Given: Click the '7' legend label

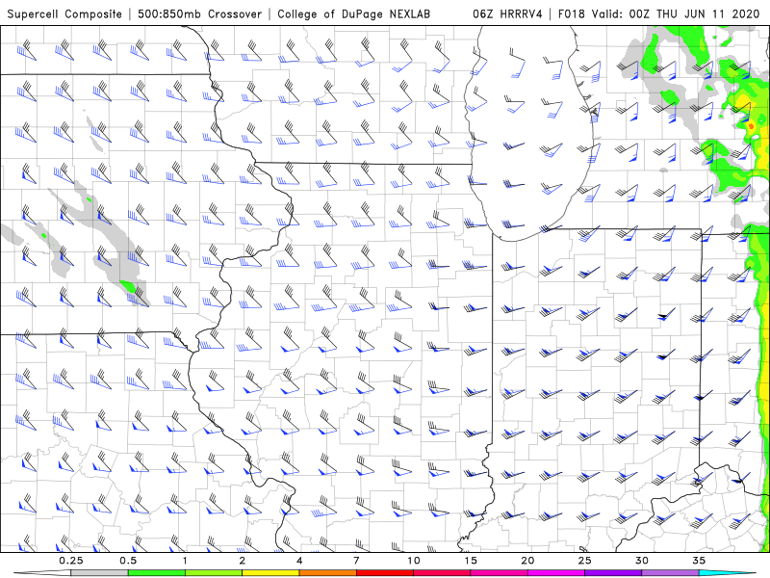Looking at the screenshot, I should click(x=356, y=561).
